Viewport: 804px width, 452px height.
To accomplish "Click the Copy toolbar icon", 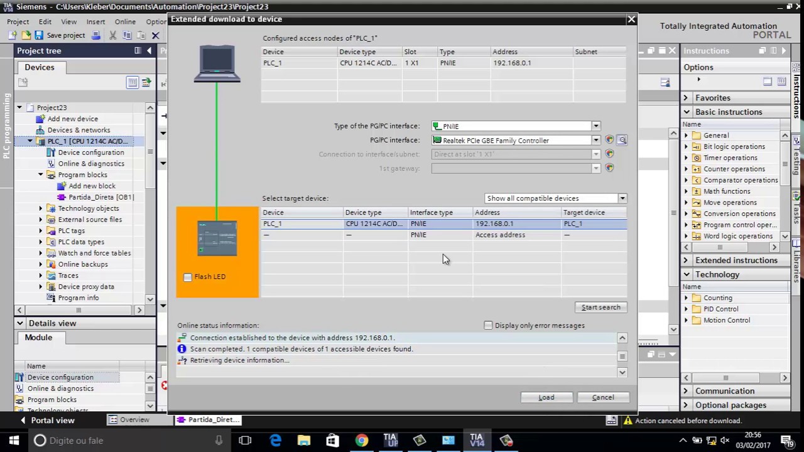I will (127, 35).
